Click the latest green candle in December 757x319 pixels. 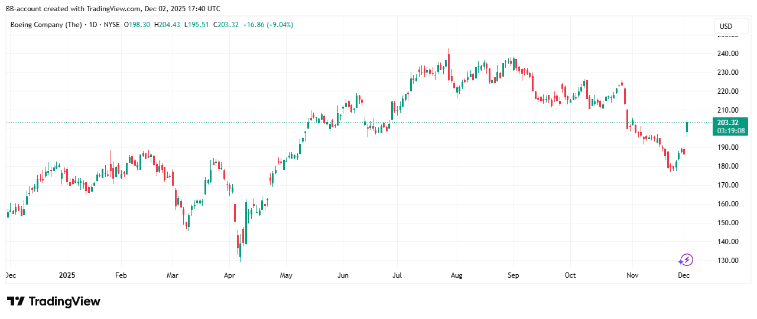click(687, 127)
